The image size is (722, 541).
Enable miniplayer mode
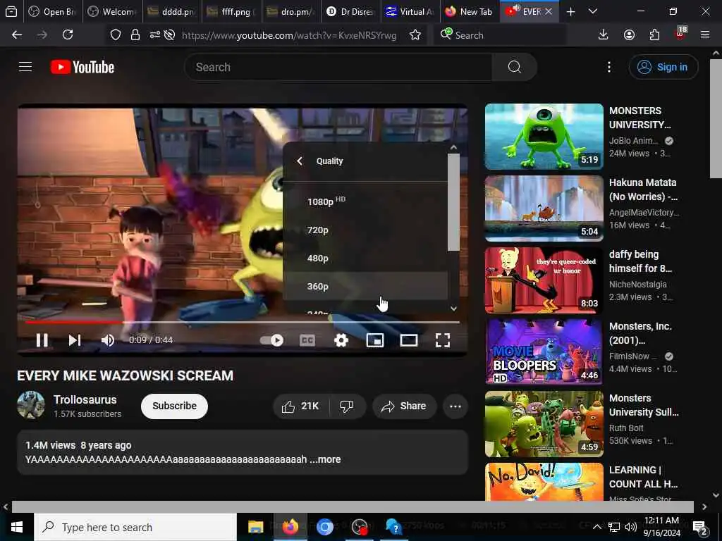(375, 340)
